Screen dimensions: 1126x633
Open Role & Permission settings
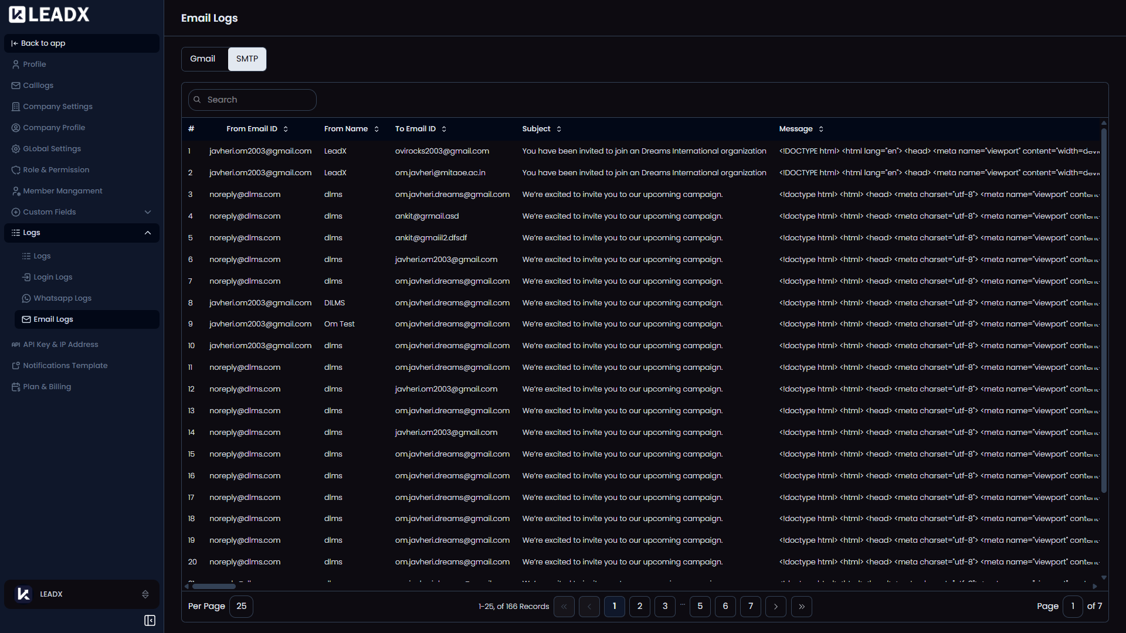[56, 169]
